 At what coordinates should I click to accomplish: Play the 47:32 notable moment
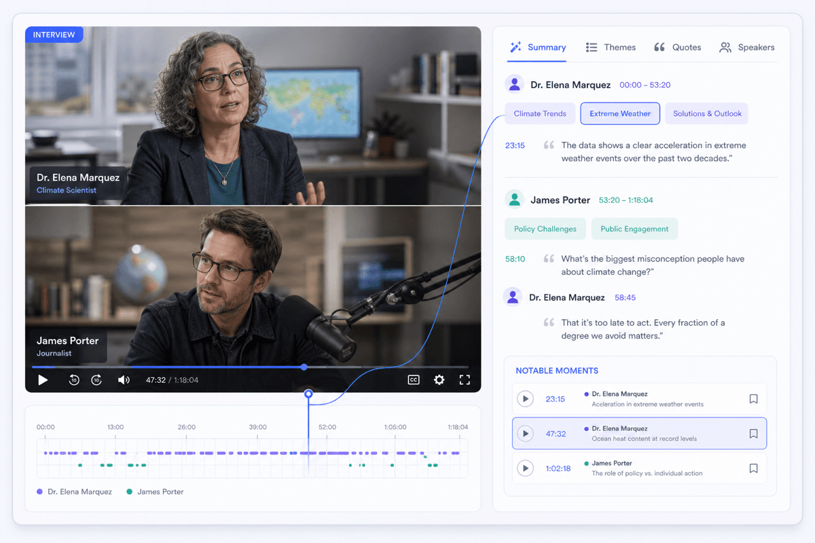(525, 434)
